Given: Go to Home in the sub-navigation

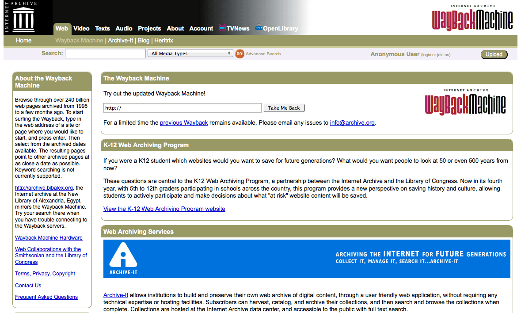Looking at the screenshot, I should tap(23, 41).
